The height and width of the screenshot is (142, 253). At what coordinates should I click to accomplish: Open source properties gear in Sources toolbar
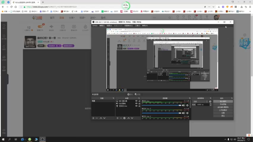124,118
